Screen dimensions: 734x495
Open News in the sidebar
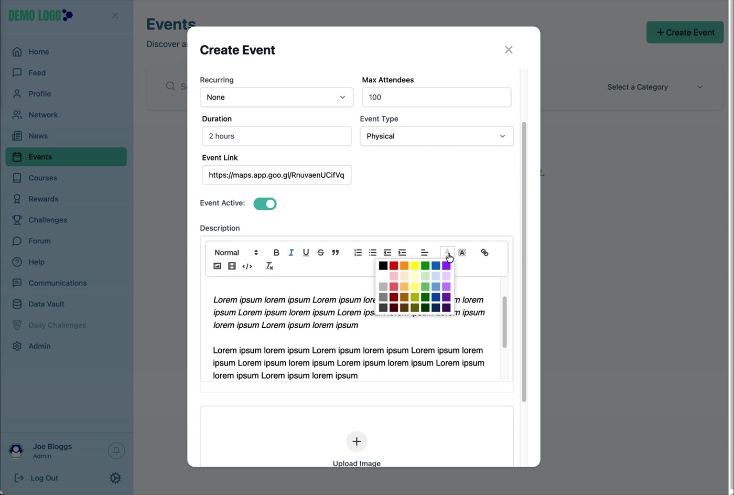tap(66, 136)
